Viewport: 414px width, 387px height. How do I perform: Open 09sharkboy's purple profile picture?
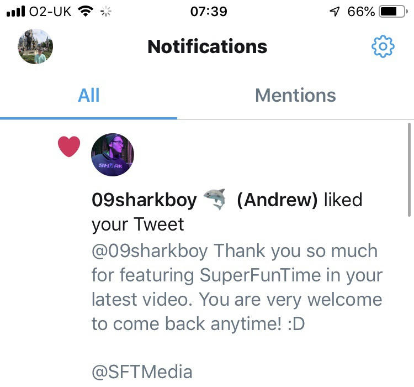pos(113,155)
